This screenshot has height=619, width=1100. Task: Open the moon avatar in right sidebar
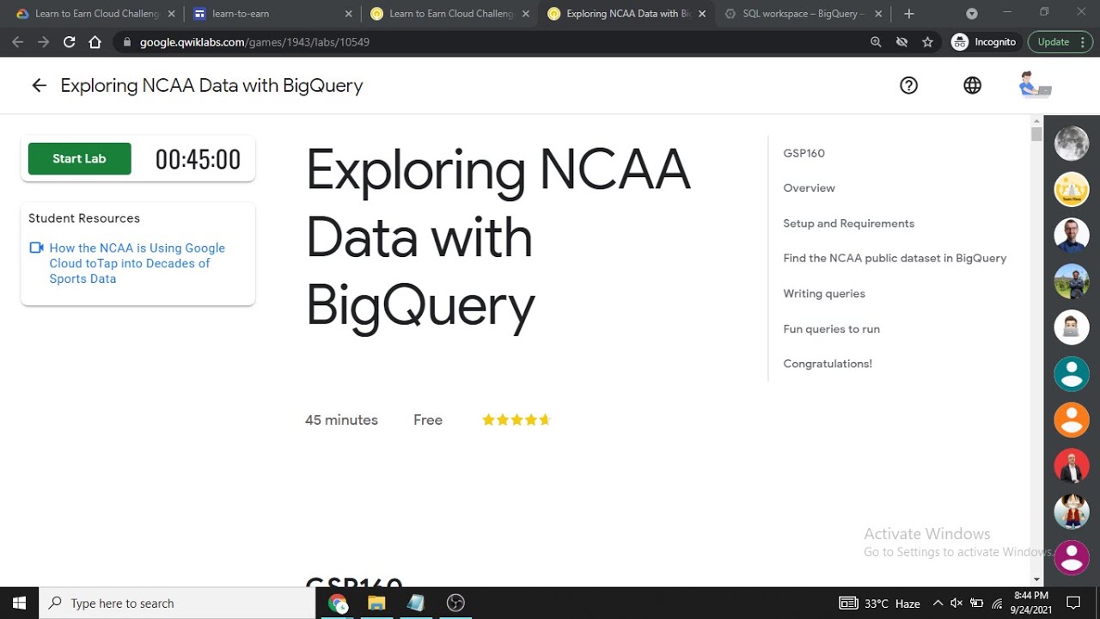1072,143
